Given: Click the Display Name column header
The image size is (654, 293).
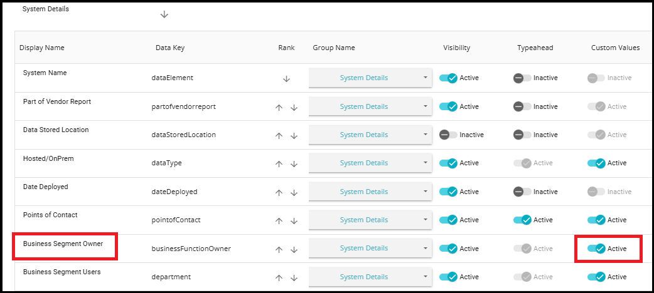Looking at the screenshot, I should point(42,48).
